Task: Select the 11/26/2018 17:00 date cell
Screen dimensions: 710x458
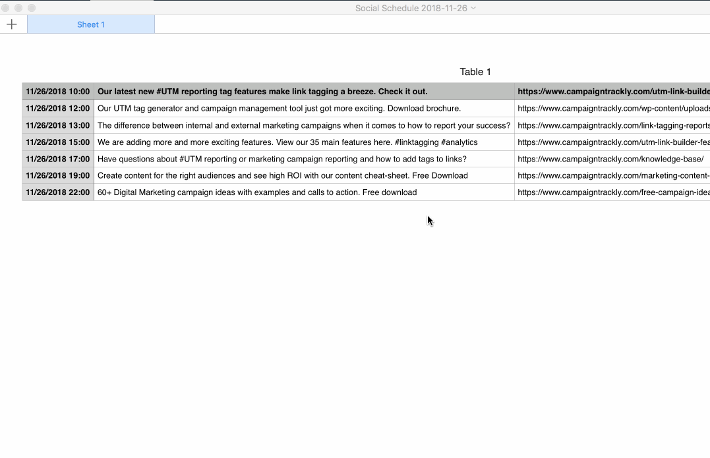Action: pos(58,159)
